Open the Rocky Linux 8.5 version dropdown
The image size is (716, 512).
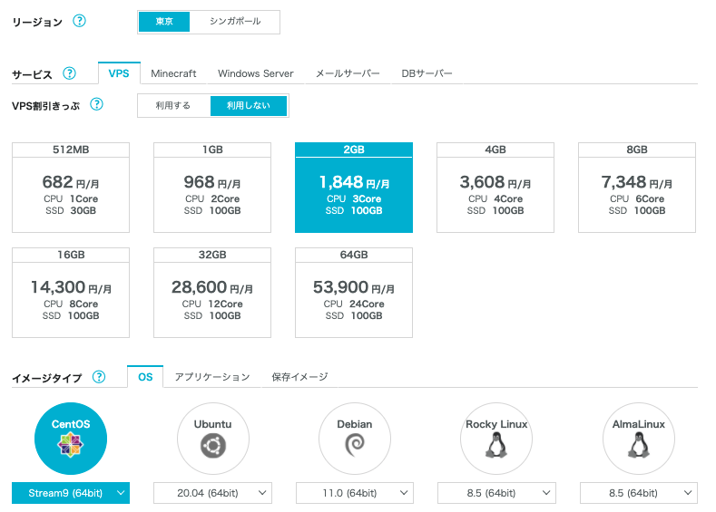click(x=496, y=493)
